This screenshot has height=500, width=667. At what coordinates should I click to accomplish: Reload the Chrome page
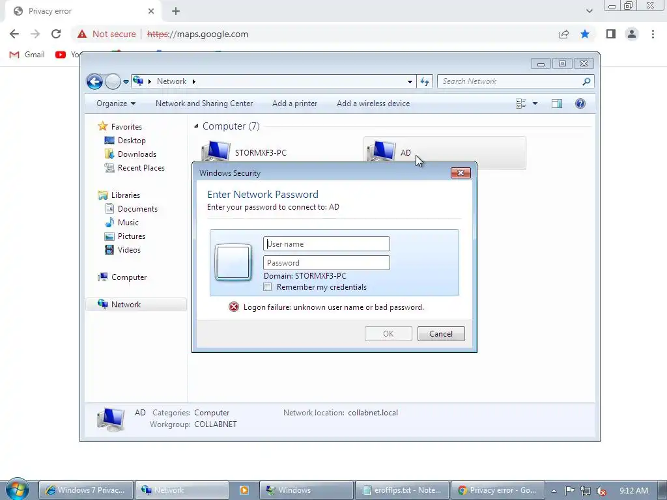tap(56, 34)
